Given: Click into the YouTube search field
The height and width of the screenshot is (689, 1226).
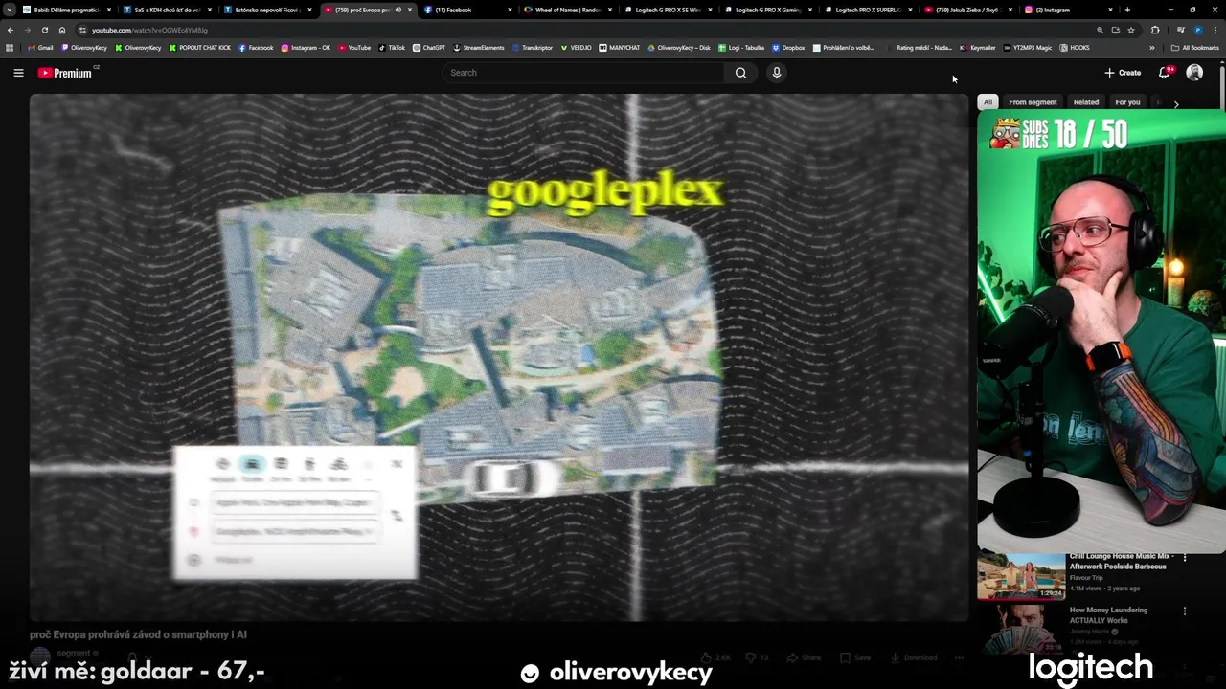Looking at the screenshot, I should click(x=584, y=73).
